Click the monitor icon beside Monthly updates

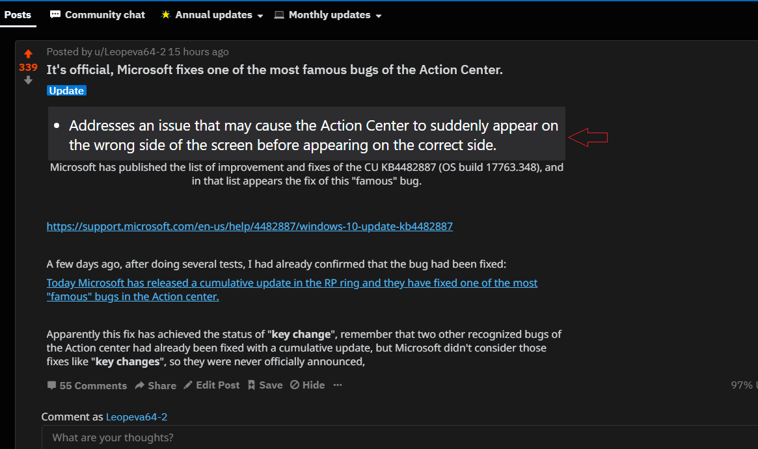(x=278, y=14)
